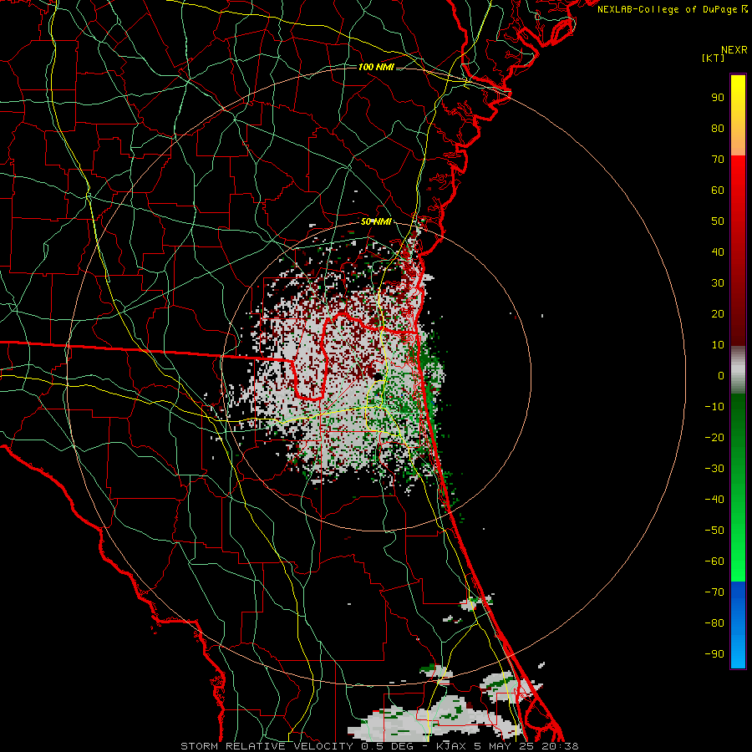Click the positive 40 knot scale label
The width and height of the screenshot is (752, 752).
[718, 252]
